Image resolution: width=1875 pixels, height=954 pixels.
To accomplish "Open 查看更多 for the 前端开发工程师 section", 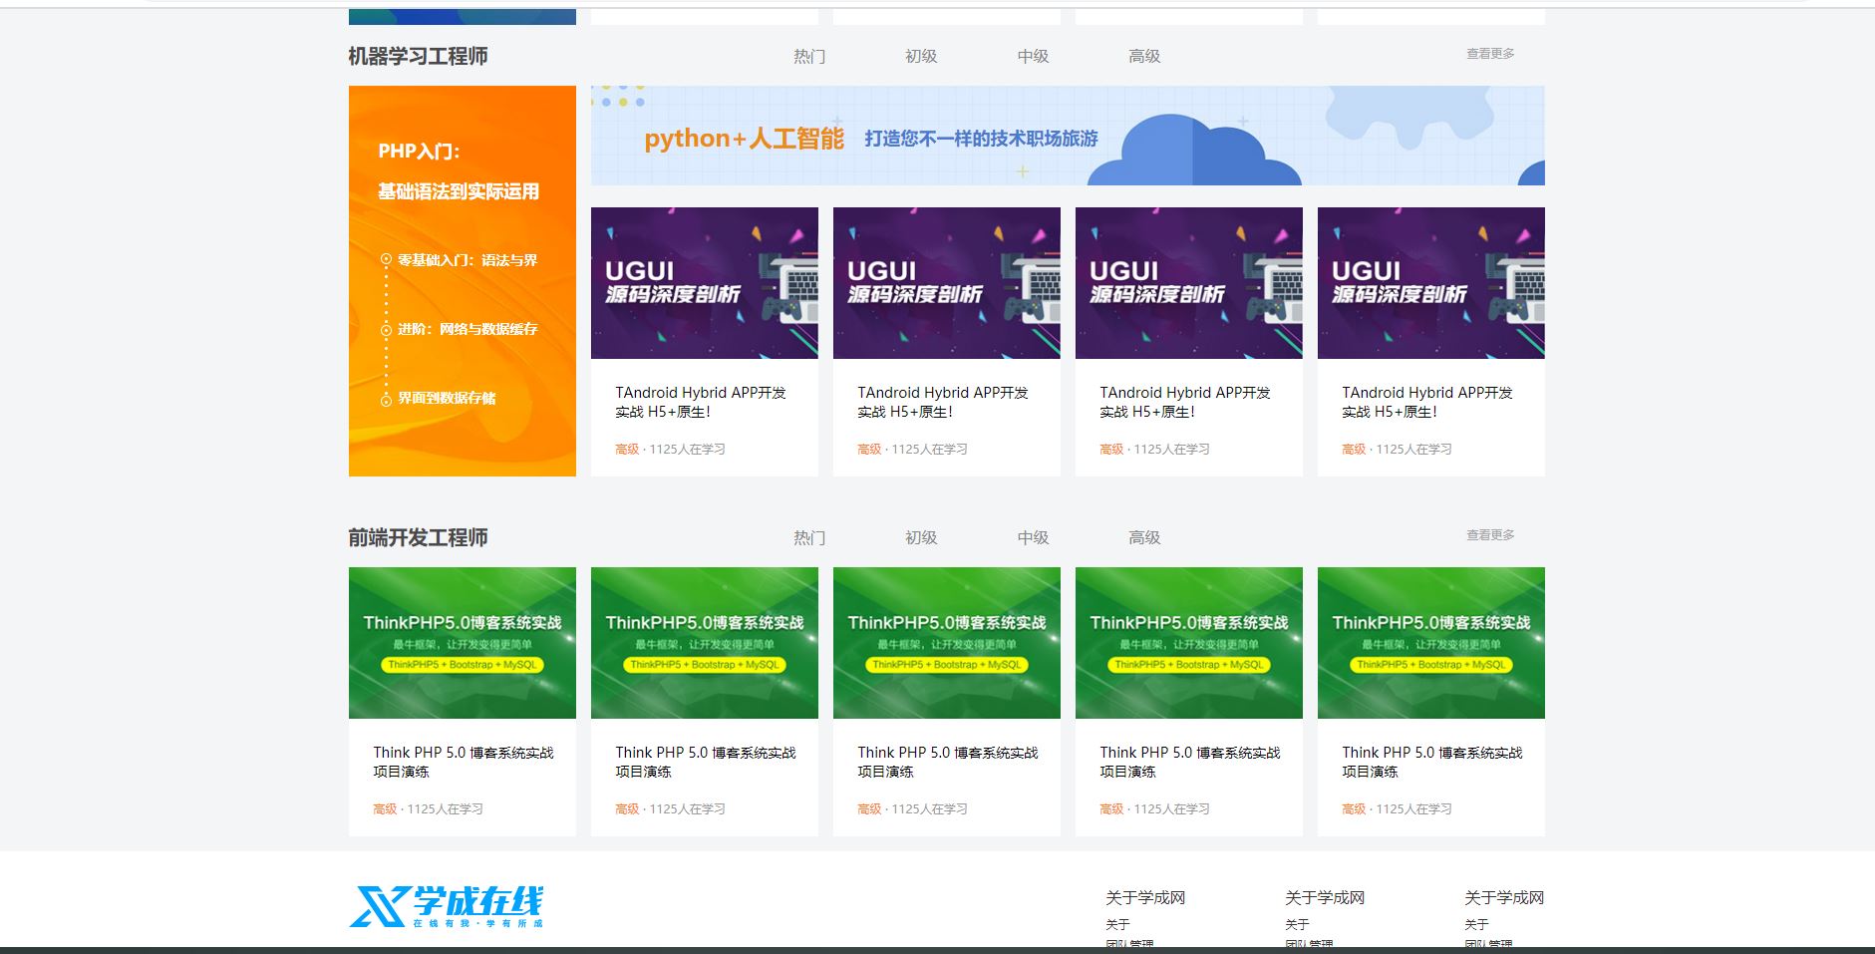I will point(1489,534).
